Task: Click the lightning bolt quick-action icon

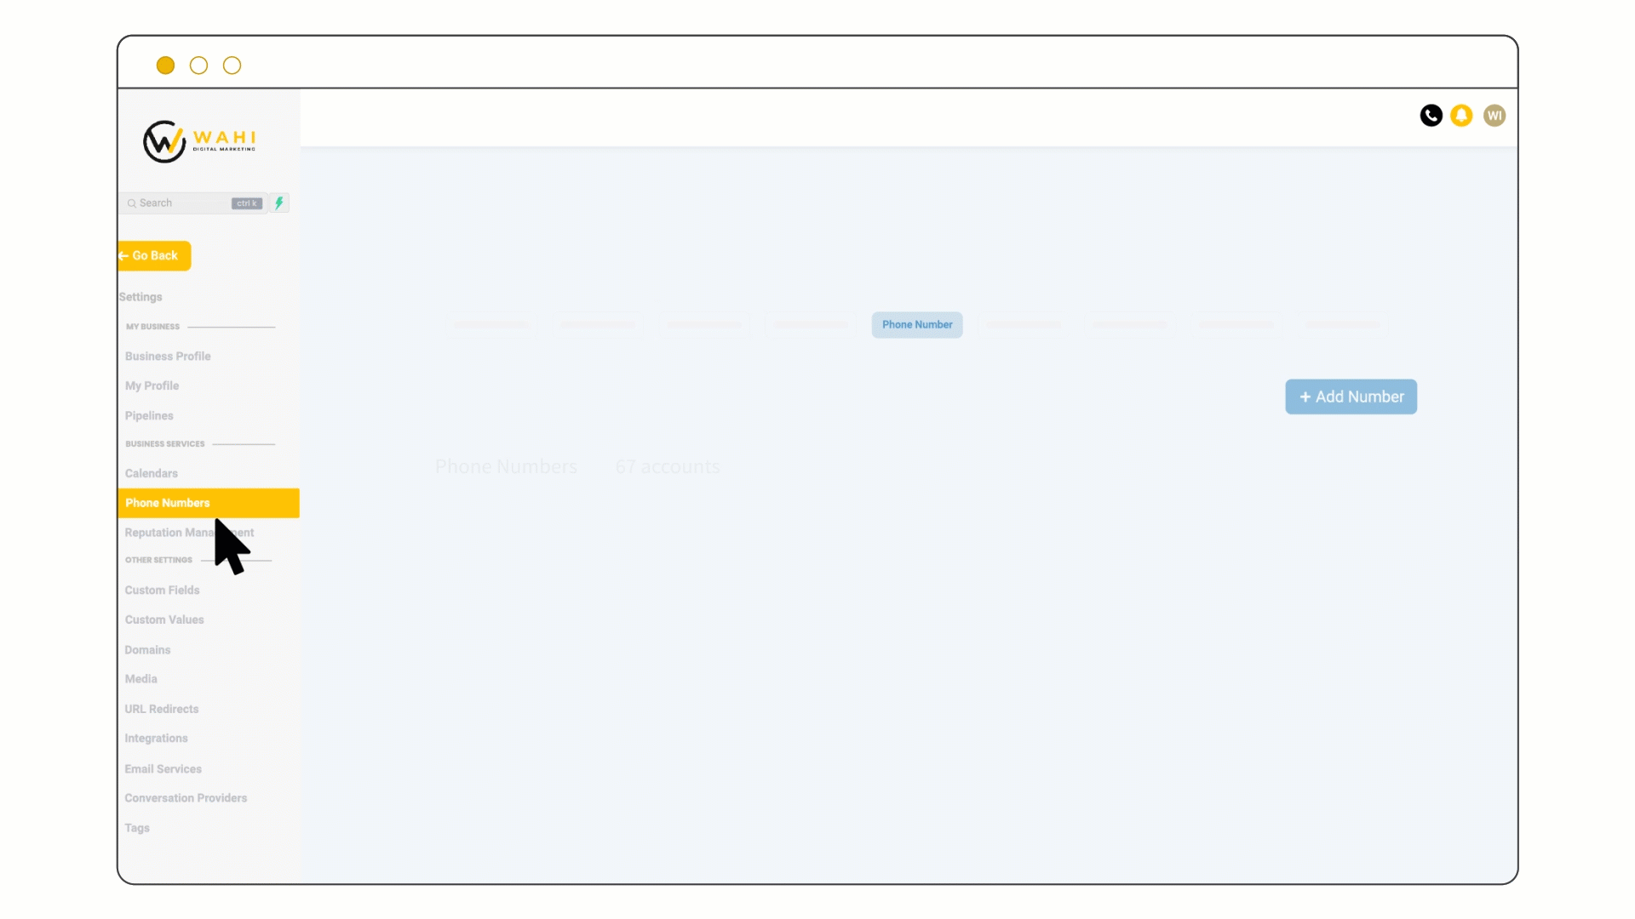Action: (x=279, y=202)
